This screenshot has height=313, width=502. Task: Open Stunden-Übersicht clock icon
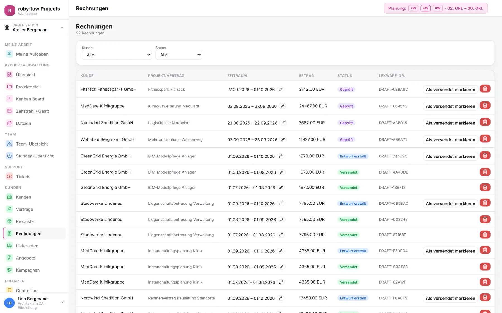9,156
